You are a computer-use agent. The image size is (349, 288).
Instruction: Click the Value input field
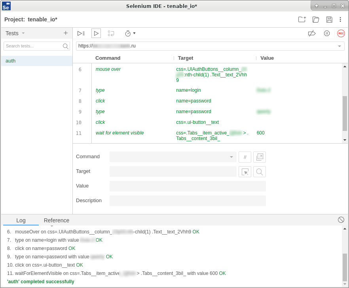point(188,186)
